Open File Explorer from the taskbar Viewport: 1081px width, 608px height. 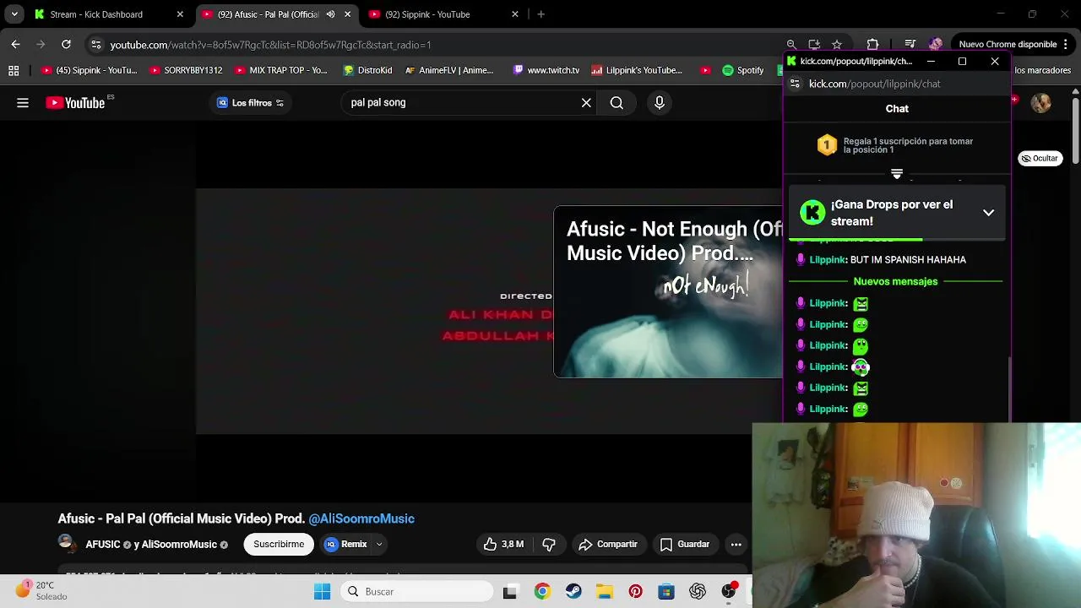click(x=604, y=592)
